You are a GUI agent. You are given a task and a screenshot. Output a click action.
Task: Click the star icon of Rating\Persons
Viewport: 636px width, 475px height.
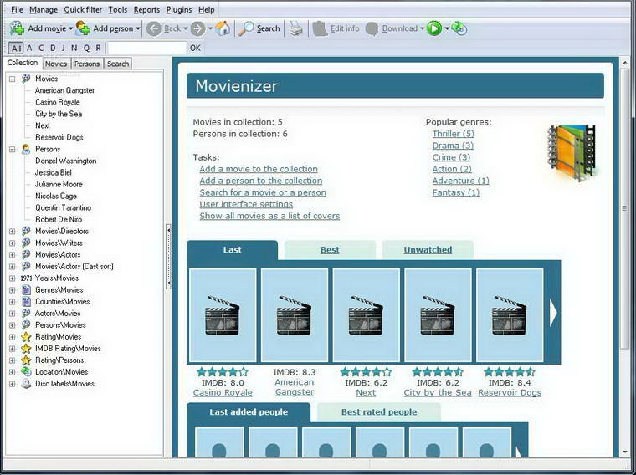(x=26, y=360)
